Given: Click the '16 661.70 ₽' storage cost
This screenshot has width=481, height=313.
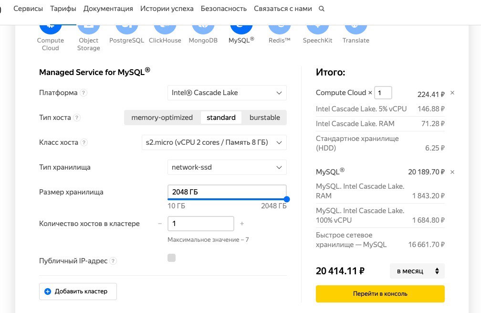Looking at the screenshot, I should tap(426, 245).
